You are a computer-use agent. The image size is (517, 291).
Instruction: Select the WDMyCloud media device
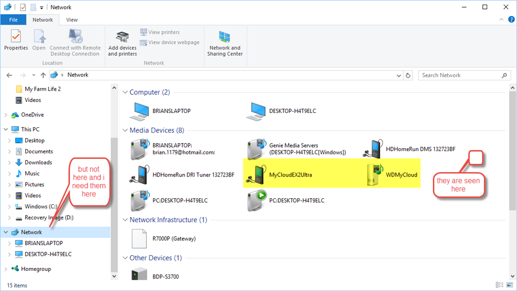[392, 175]
